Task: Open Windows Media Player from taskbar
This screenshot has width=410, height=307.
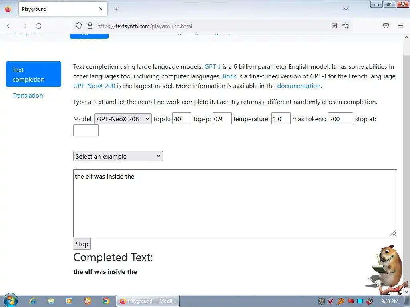Action: [x=69, y=301]
